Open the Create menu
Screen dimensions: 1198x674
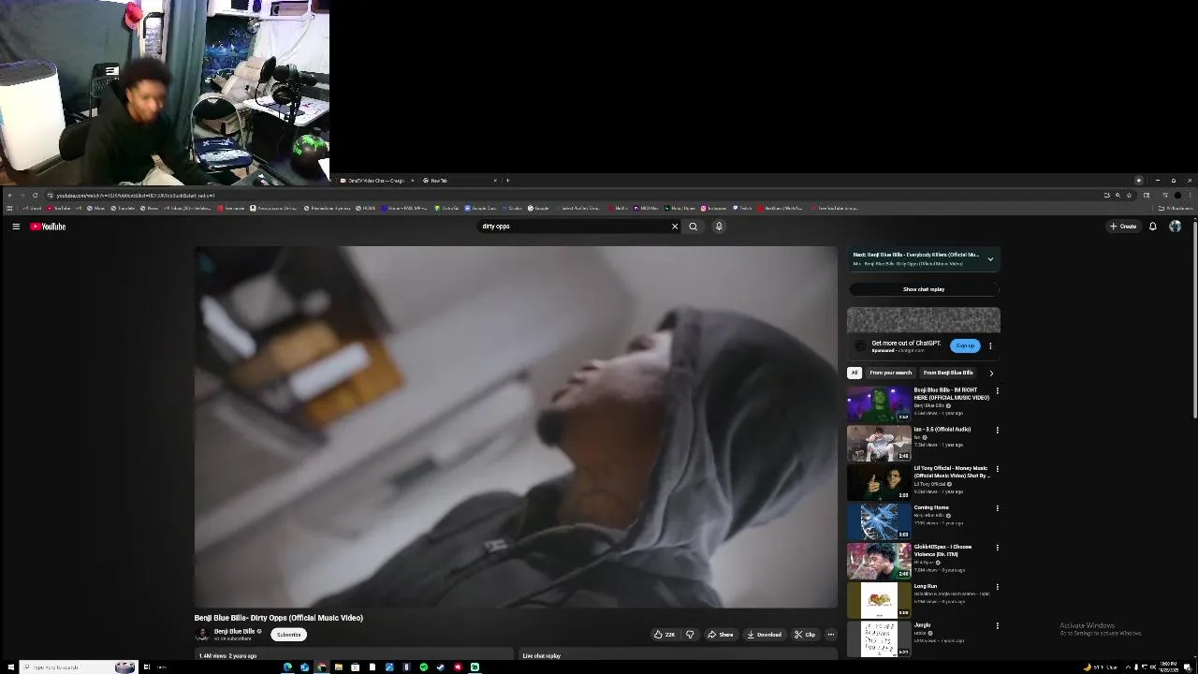point(1123,227)
